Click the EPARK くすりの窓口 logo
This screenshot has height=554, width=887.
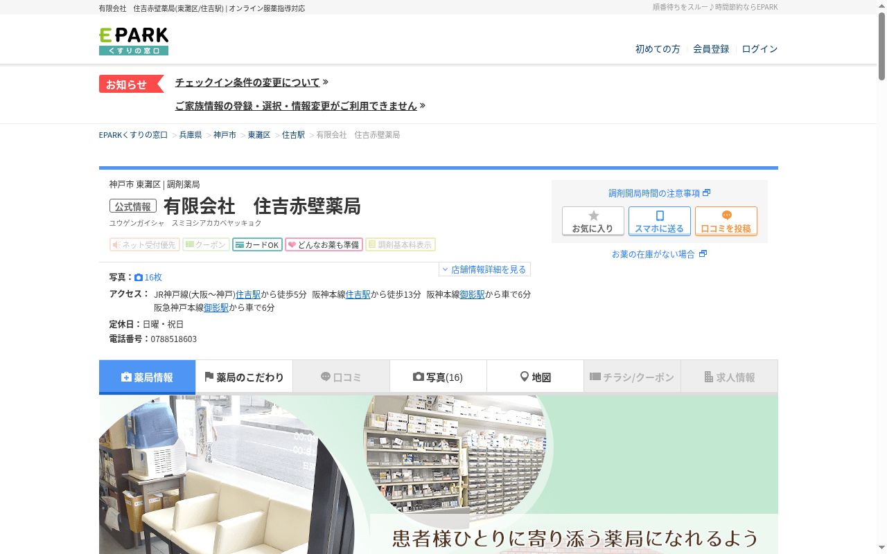134,42
